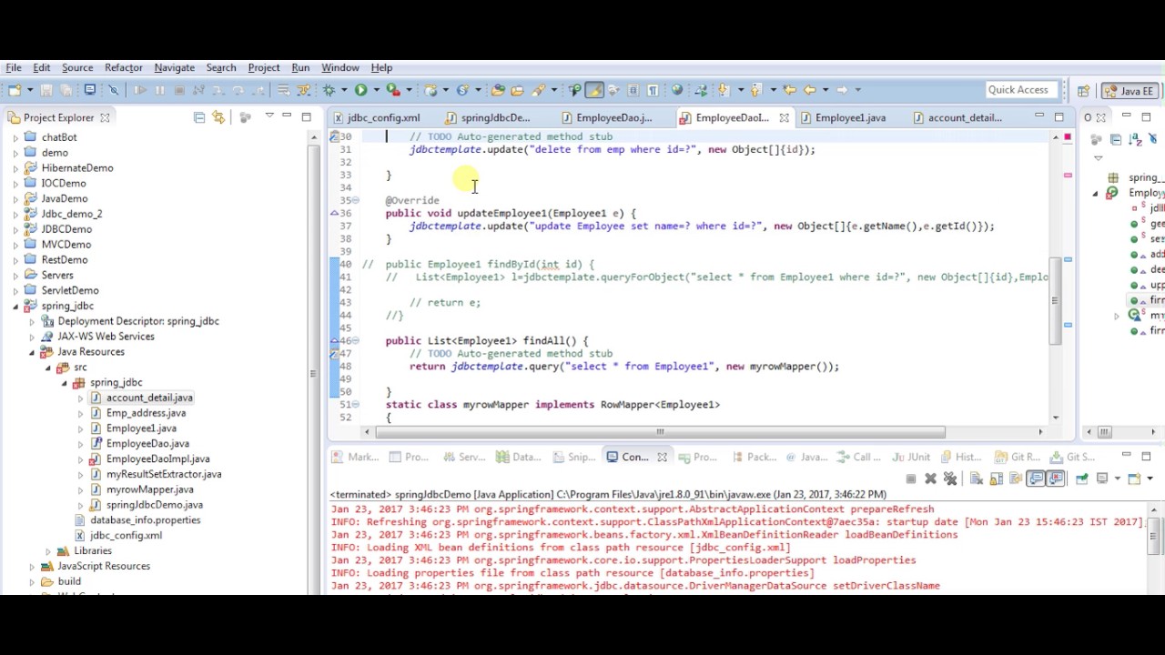Open the Window menu
Viewport: 1165px width, 655px height.
point(339,67)
